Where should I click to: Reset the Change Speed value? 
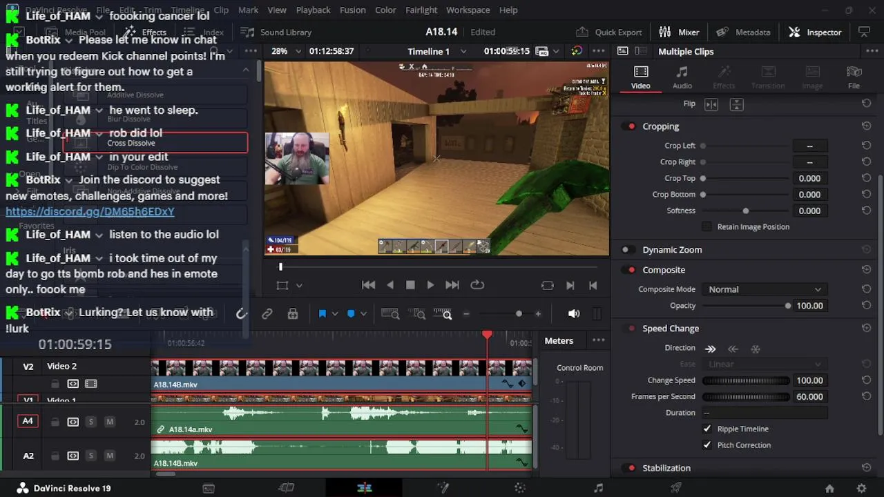pos(866,380)
